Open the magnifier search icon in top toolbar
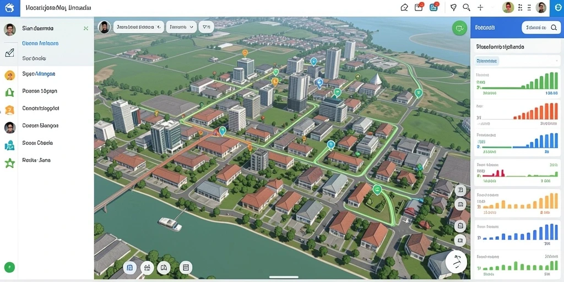The width and height of the screenshot is (564, 282). (467, 8)
